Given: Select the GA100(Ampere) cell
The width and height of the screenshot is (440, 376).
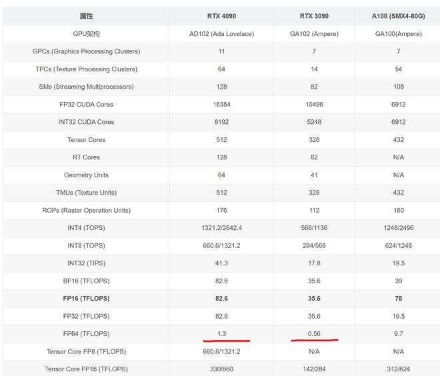Looking at the screenshot, I should (x=398, y=34).
